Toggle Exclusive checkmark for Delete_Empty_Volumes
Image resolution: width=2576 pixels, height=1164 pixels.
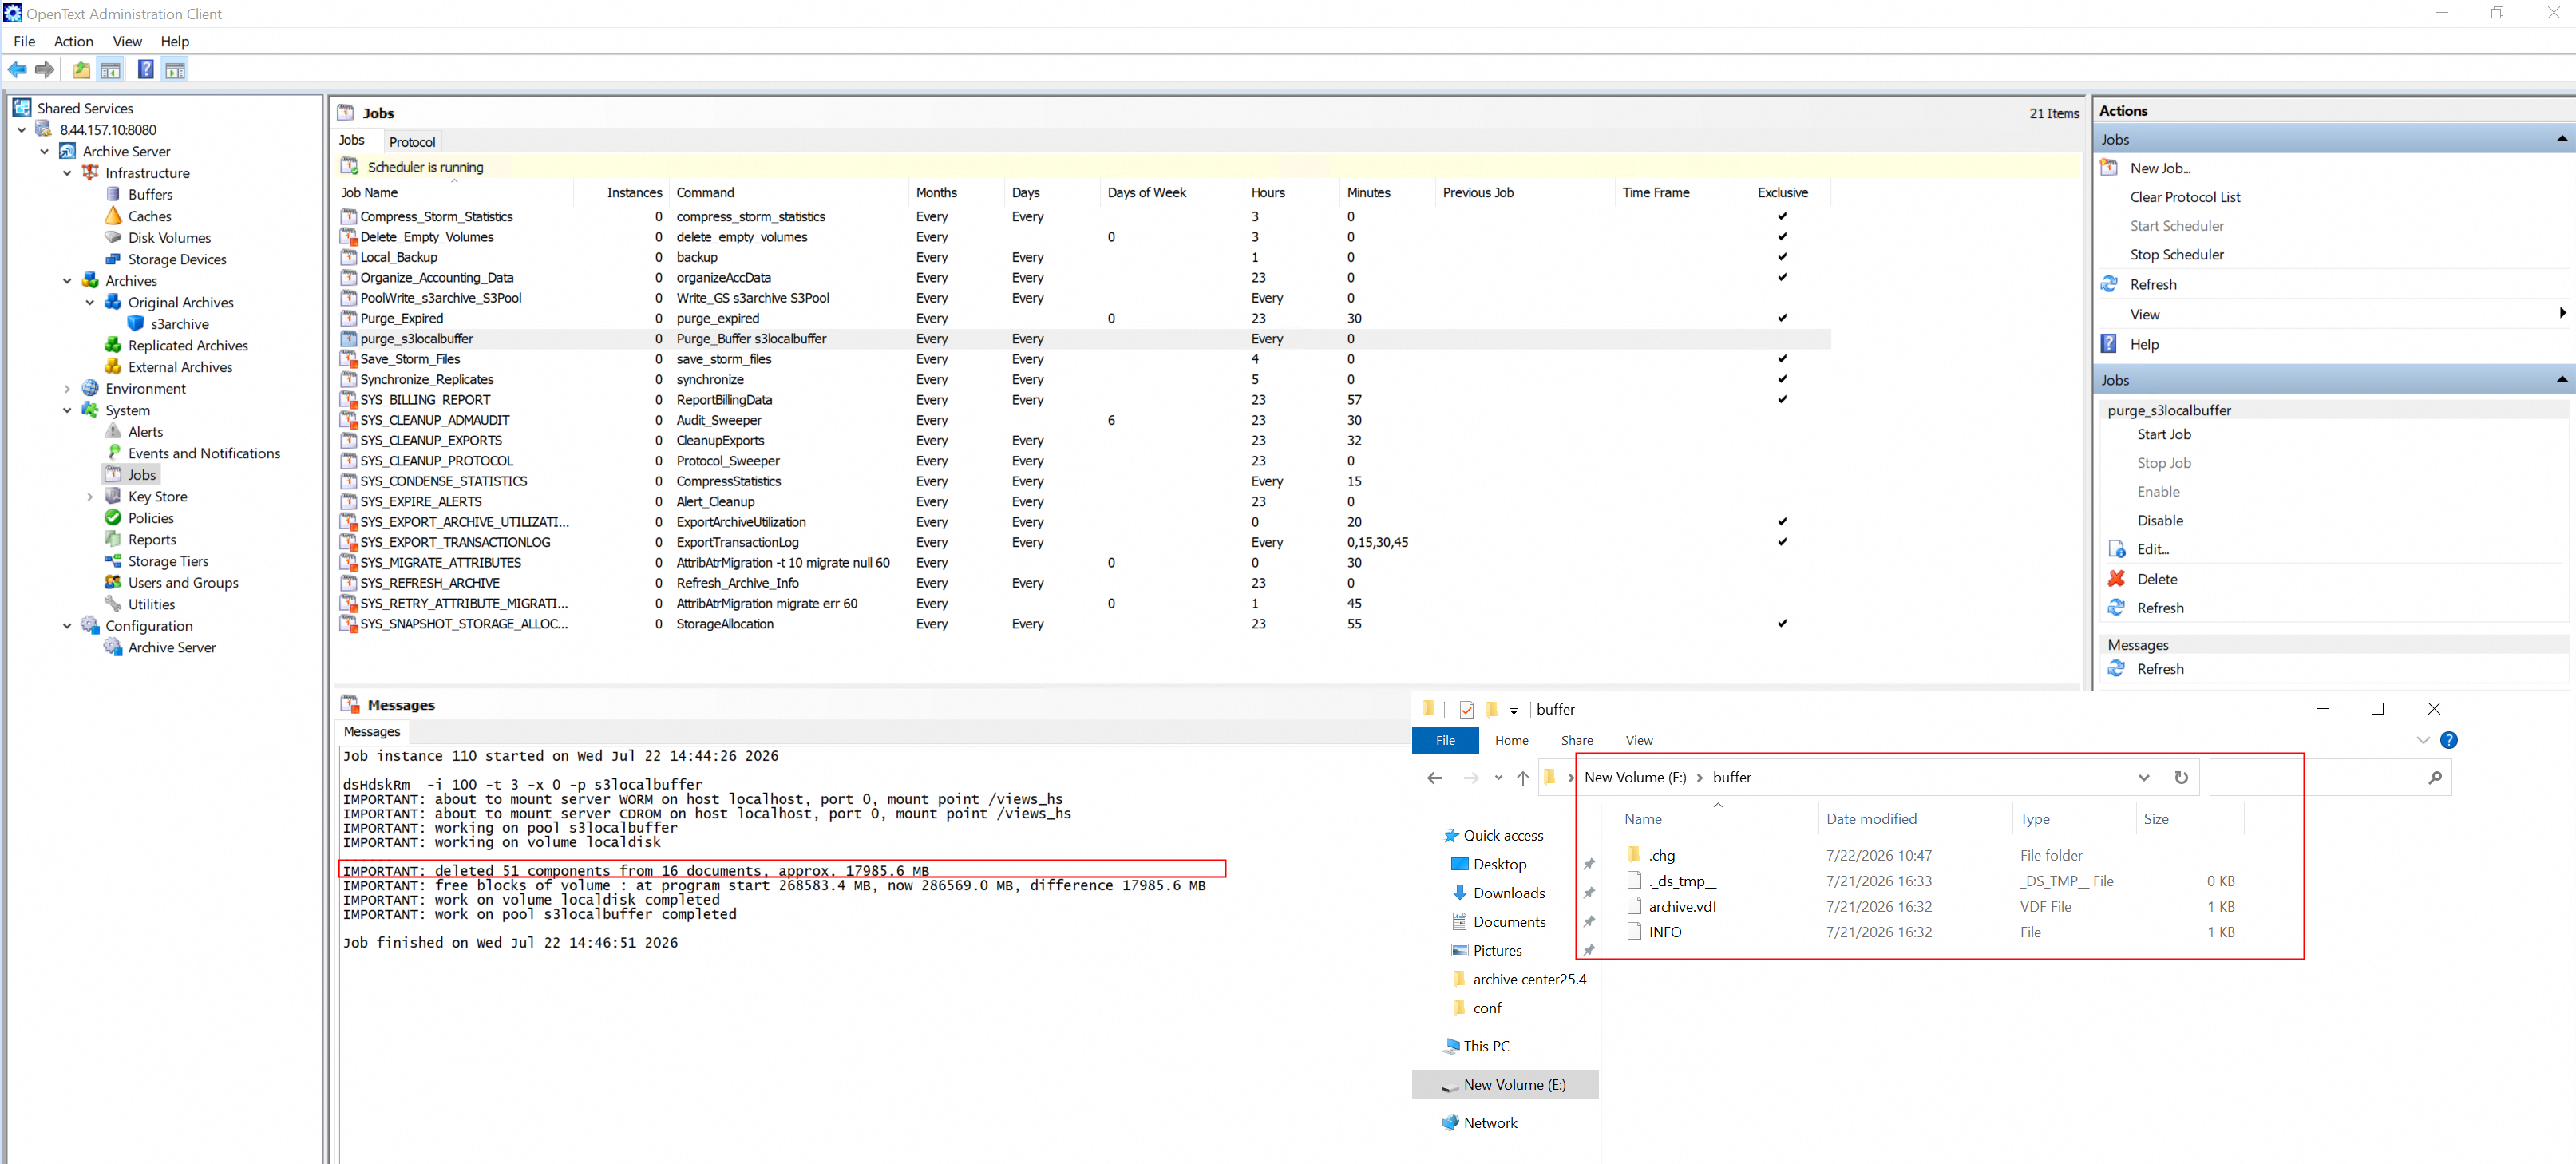1782,237
